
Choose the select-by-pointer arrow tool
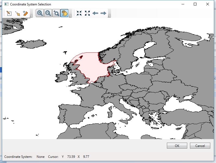click(18, 14)
